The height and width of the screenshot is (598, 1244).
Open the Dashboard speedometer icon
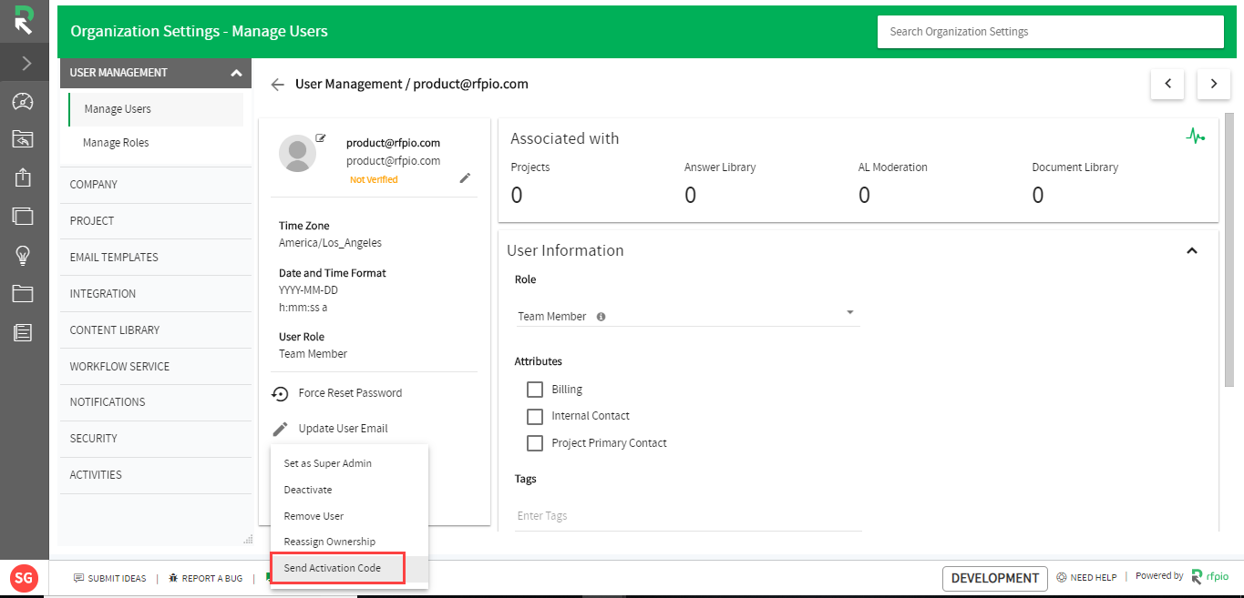tap(23, 101)
